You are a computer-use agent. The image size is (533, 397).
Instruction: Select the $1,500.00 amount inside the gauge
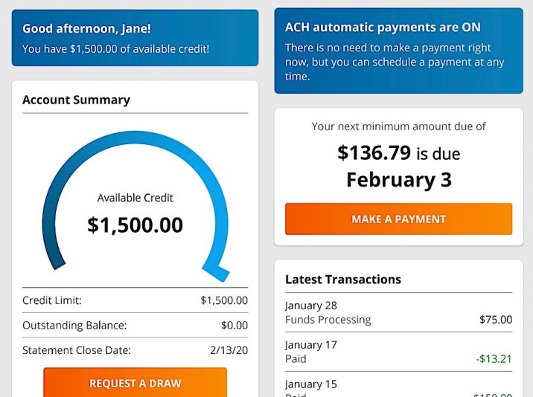(x=135, y=225)
